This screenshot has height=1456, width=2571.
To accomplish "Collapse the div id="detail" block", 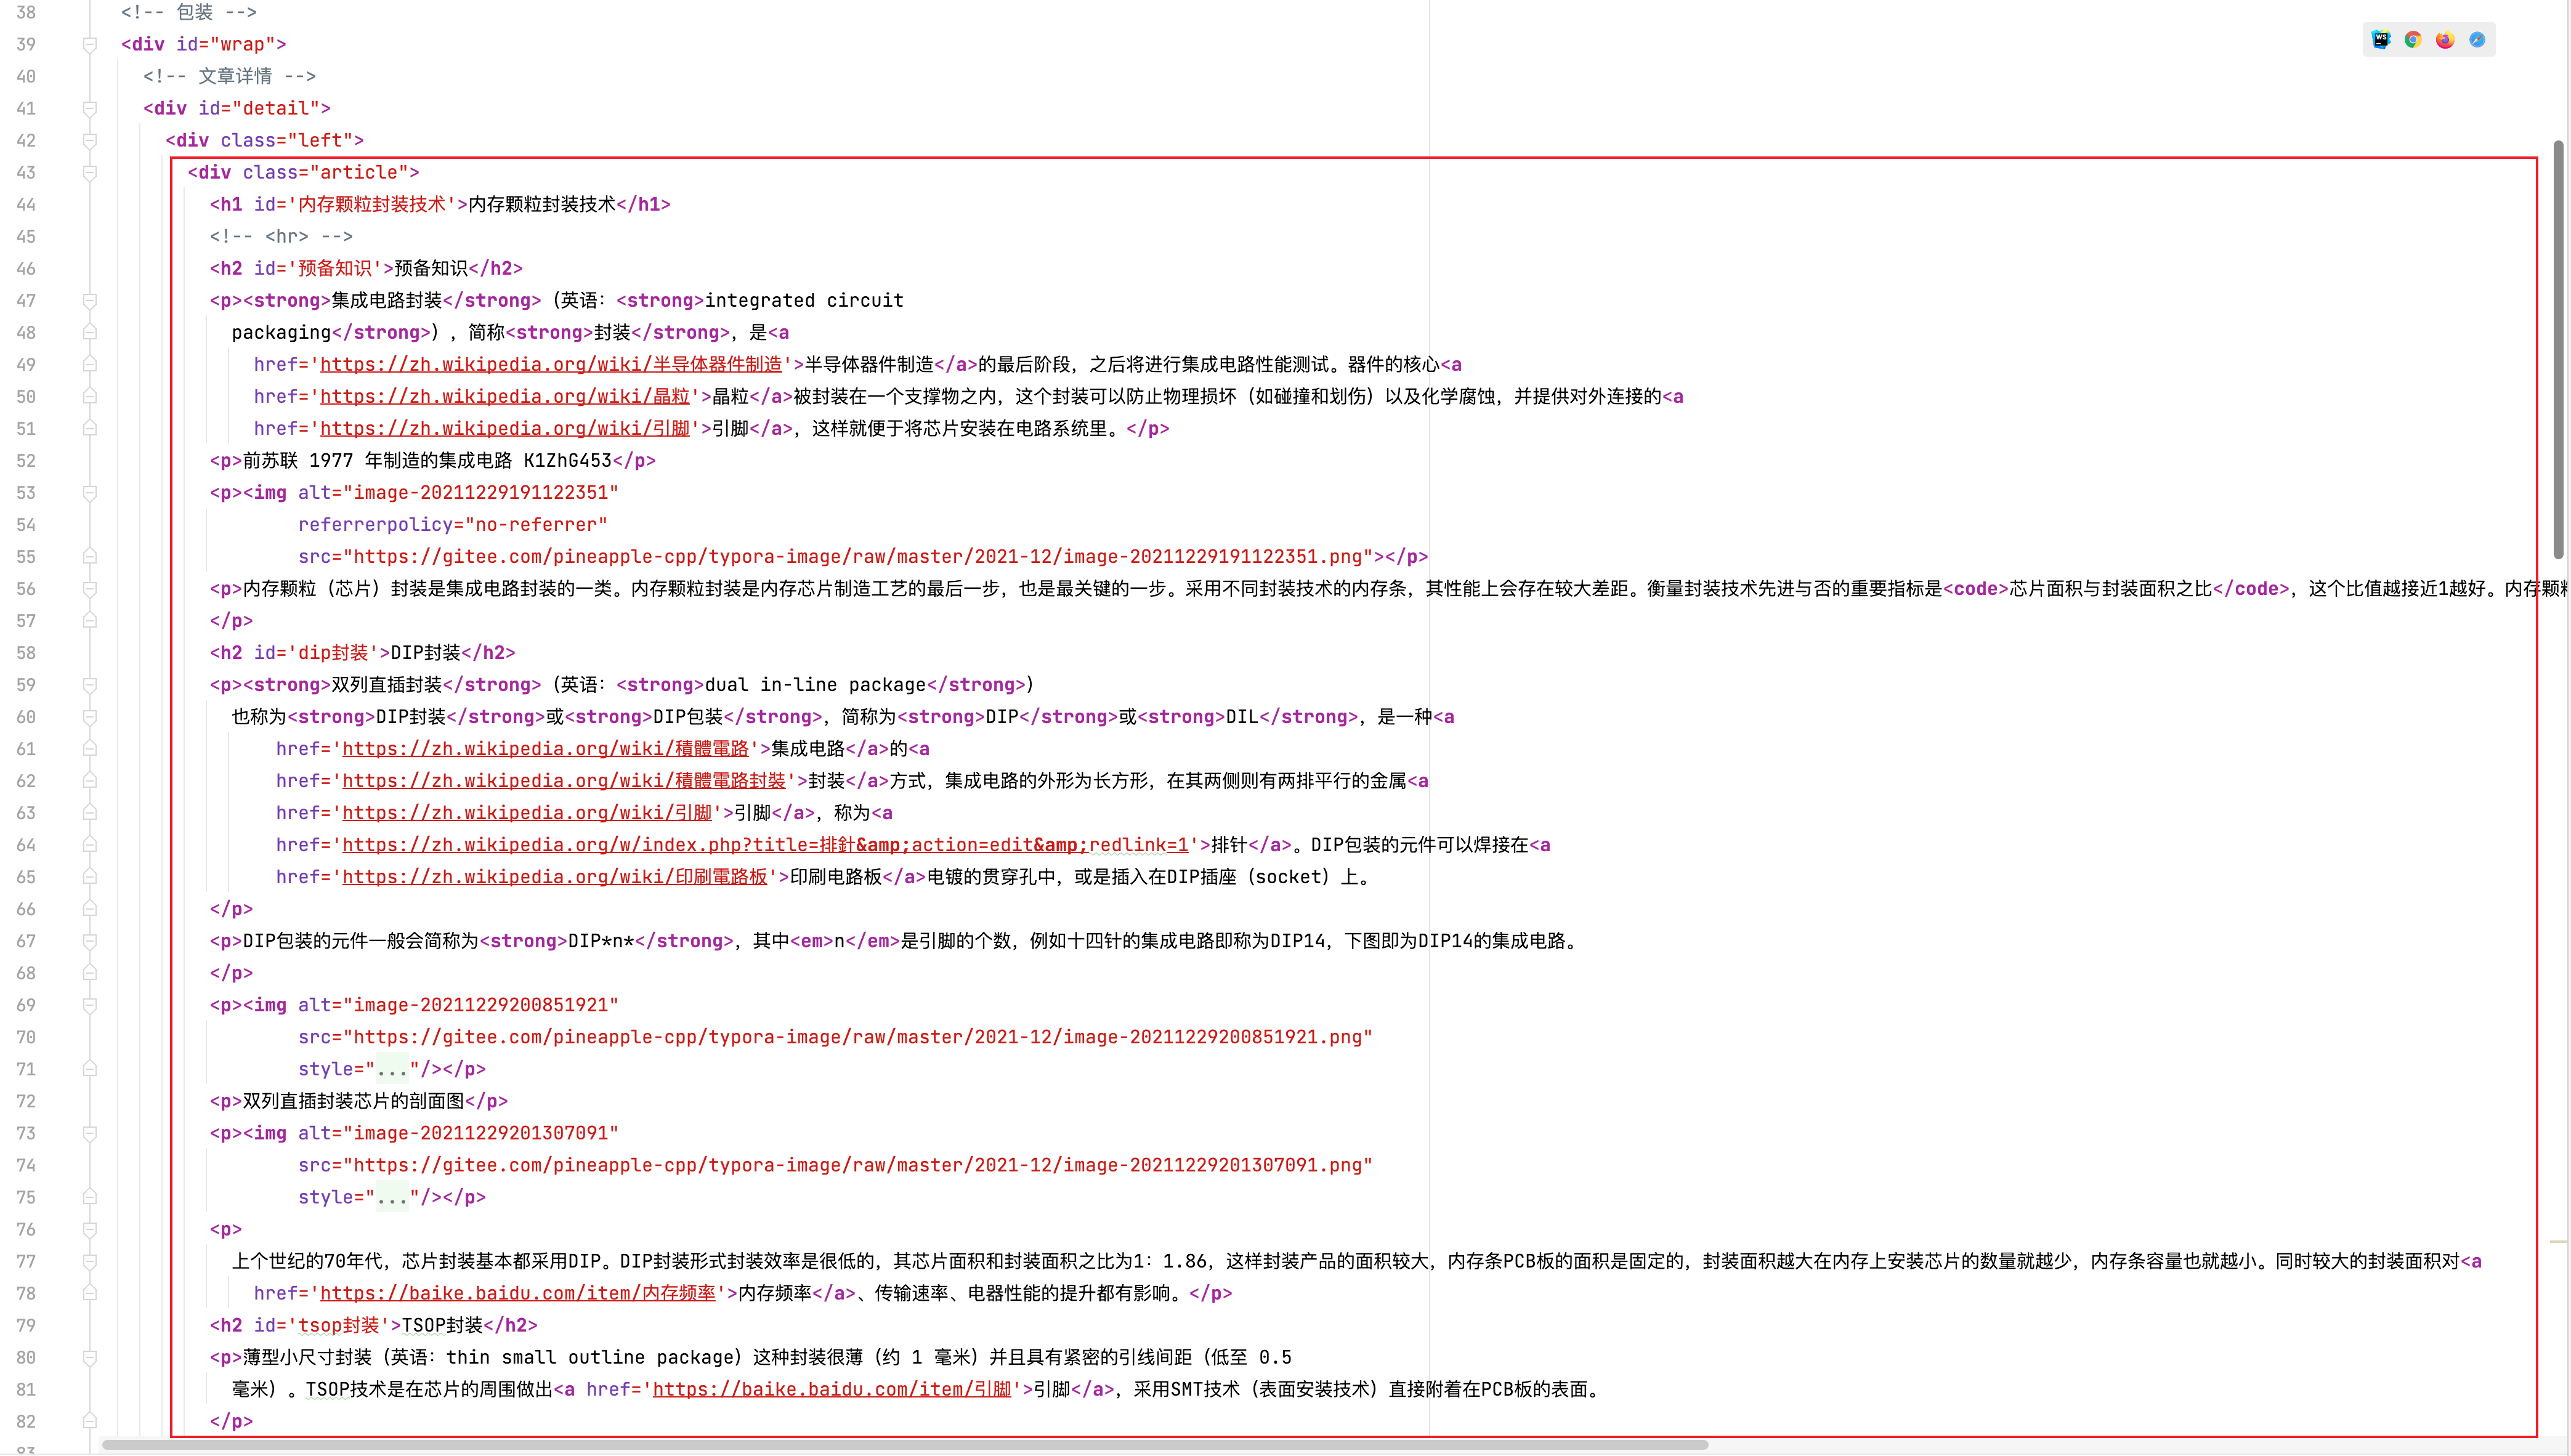I will pyautogui.click(x=90, y=108).
